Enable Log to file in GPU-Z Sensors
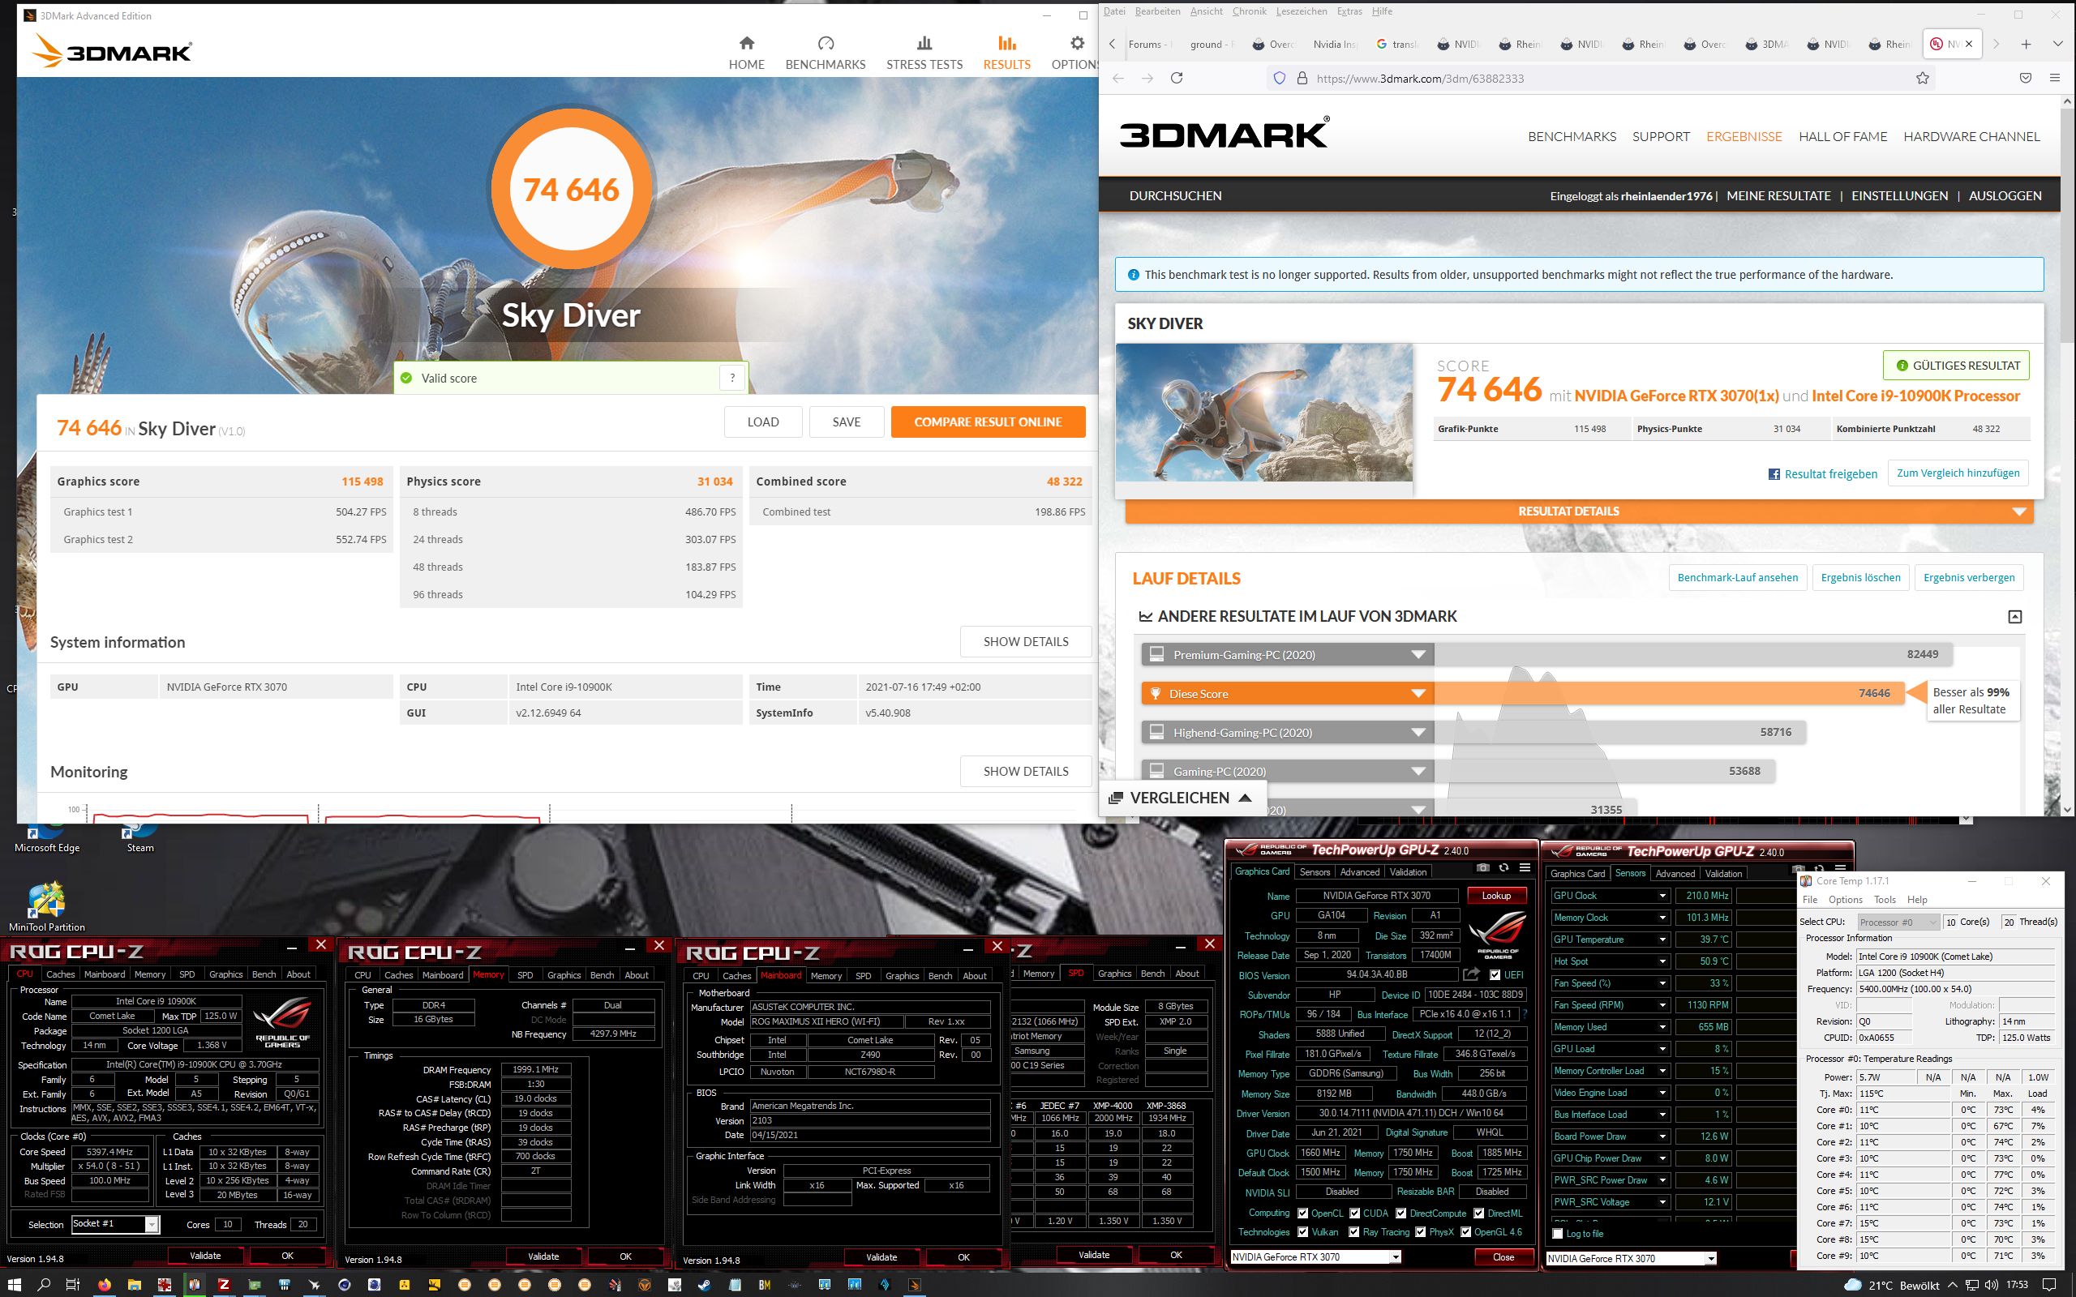Screen dimensions: 2076x1297 click(x=1558, y=1234)
